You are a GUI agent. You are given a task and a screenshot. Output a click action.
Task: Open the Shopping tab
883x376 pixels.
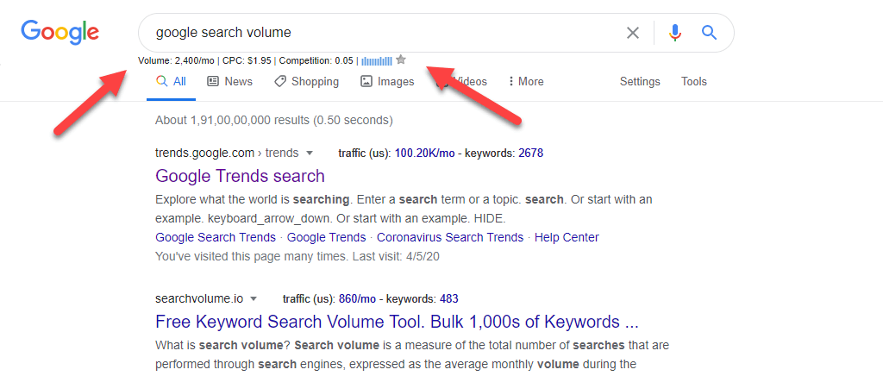pos(306,82)
